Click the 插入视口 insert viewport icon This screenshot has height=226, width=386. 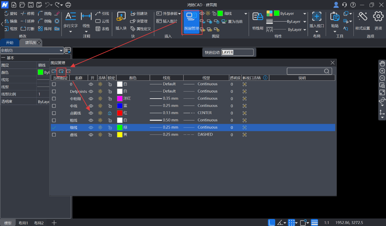click(x=316, y=20)
